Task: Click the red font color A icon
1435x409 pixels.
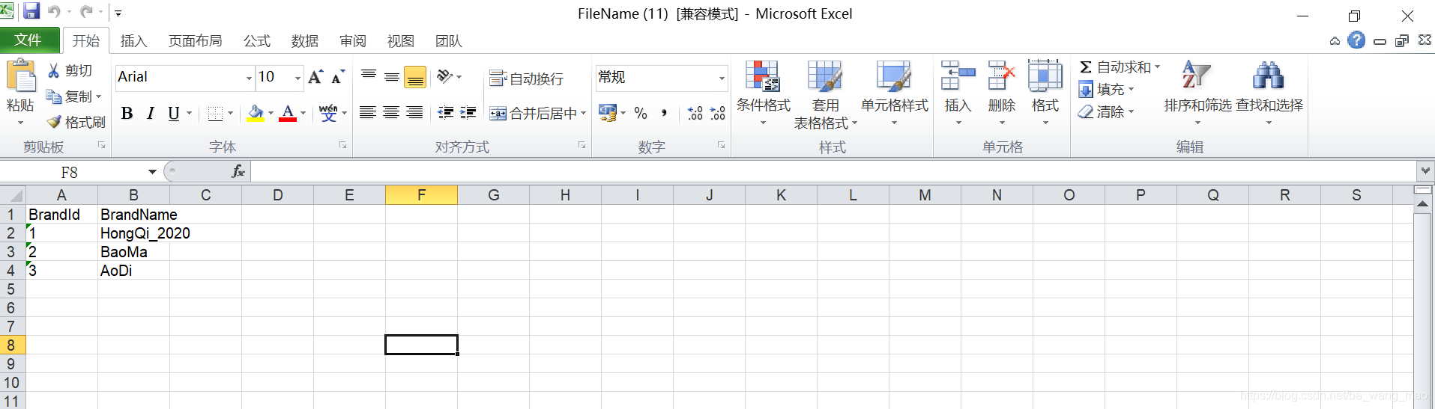Action: coord(288,114)
